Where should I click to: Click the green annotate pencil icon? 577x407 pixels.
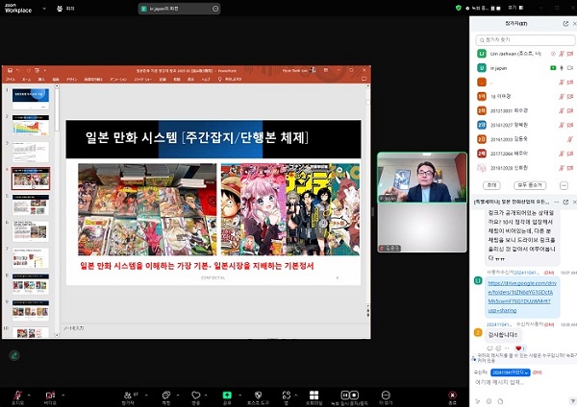coord(14,355)
